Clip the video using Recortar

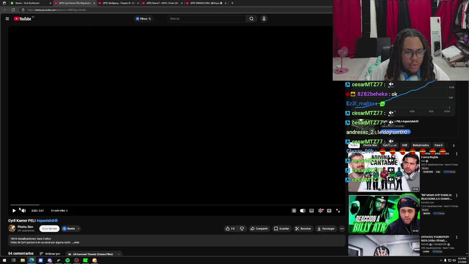303,228
